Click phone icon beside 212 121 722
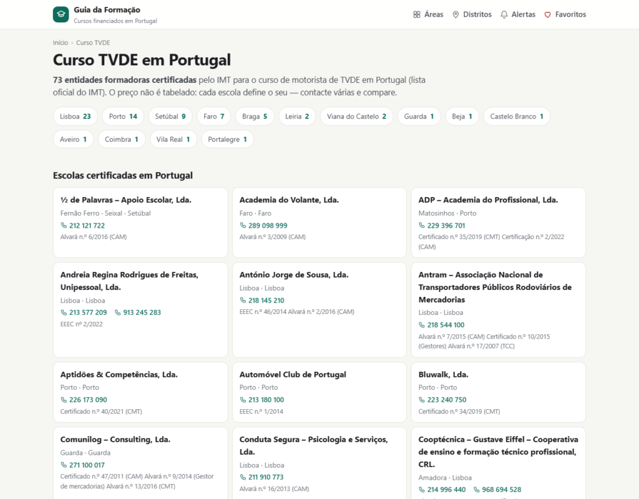The width and height of the screenshot is (639, 499). click(x=64, y=225)
